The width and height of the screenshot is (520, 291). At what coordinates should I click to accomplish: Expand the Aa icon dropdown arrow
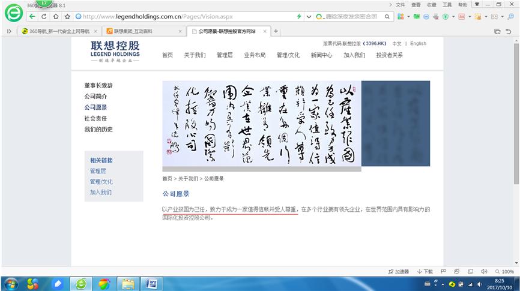pos(470,17)
